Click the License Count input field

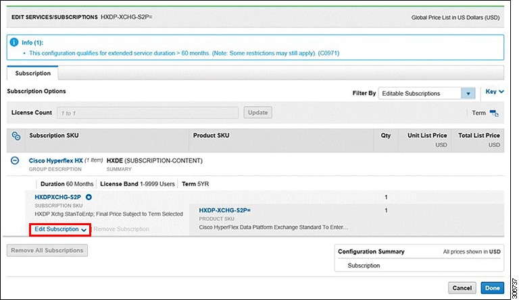click(x=147, y=113)
